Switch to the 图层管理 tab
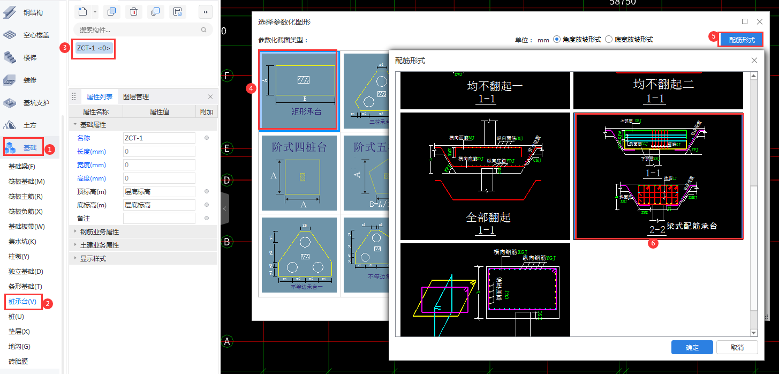 (136, 97)
